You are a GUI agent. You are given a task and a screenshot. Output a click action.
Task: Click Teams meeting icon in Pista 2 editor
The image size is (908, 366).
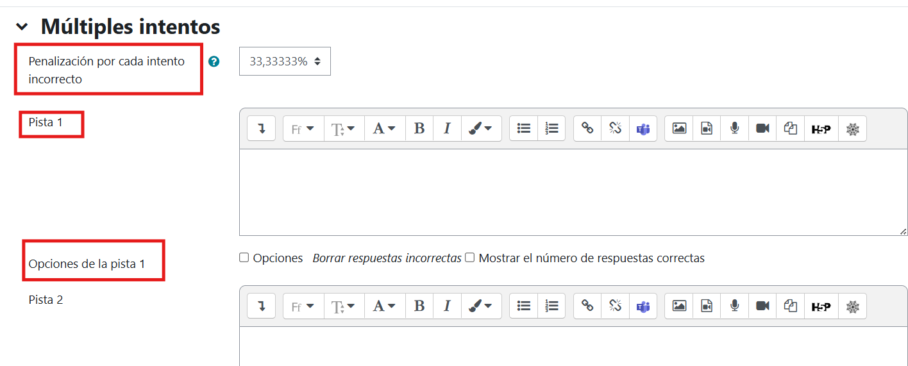(643, 306)
